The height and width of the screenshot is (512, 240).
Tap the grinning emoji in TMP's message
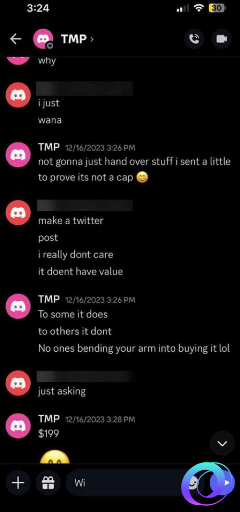[142, 178]
